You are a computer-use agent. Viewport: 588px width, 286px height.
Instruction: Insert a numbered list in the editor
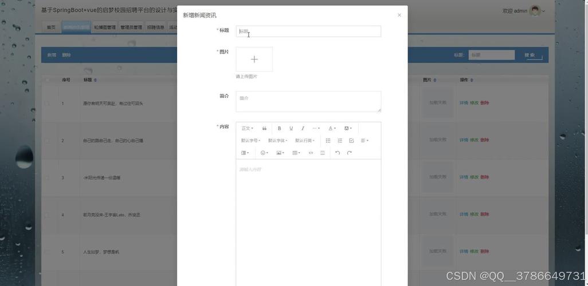(340, 140)
